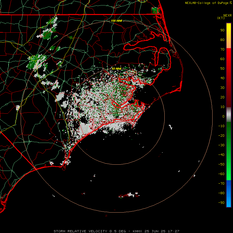Click the KT units label above color scale

click(221, 18)
